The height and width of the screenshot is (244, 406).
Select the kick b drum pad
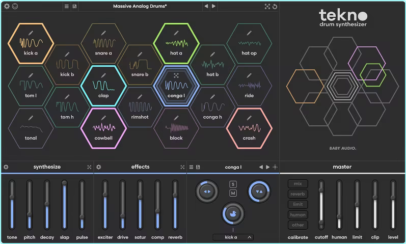coord(67,65)
